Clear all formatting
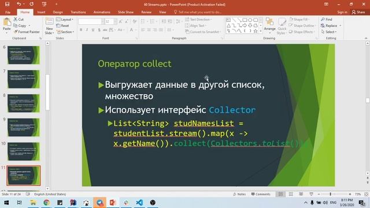 pos(135,21)
